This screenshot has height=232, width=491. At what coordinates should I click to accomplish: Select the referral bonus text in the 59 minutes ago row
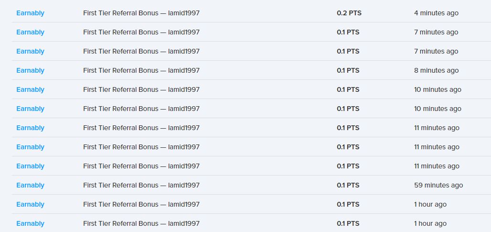pos(141,185)
